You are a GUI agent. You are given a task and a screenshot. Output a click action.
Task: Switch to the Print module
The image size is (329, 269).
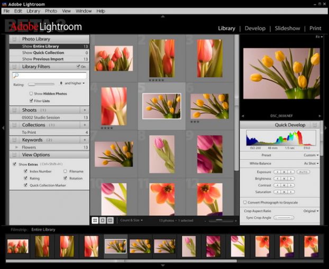(x=315, y=29)
